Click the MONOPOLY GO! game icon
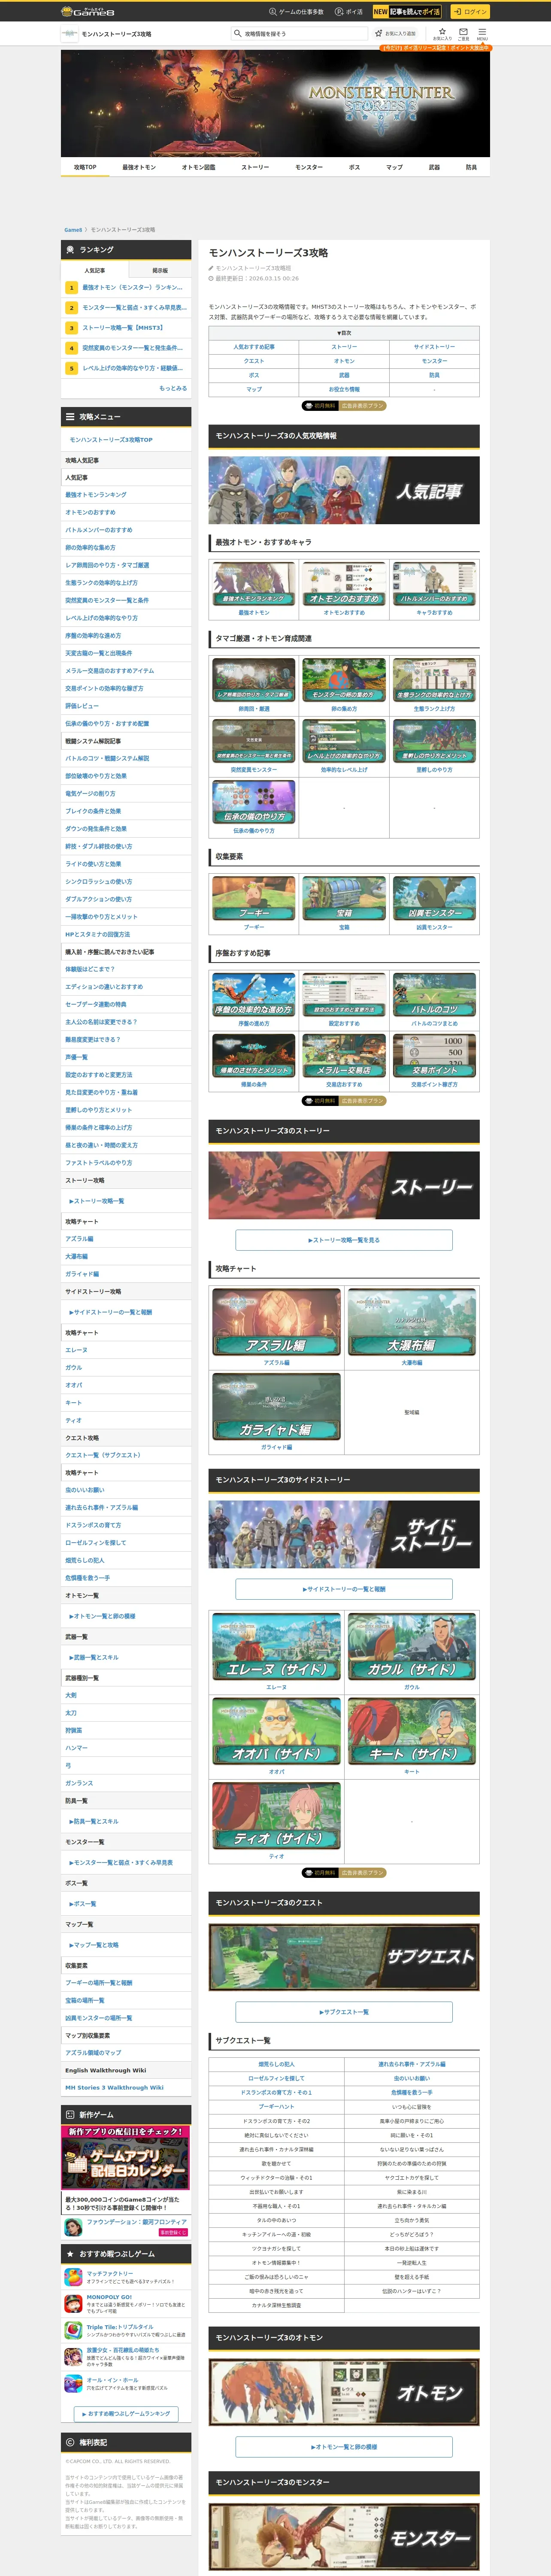Image resolution: width=551 pixels, height=2576 pixels. 73,2303
